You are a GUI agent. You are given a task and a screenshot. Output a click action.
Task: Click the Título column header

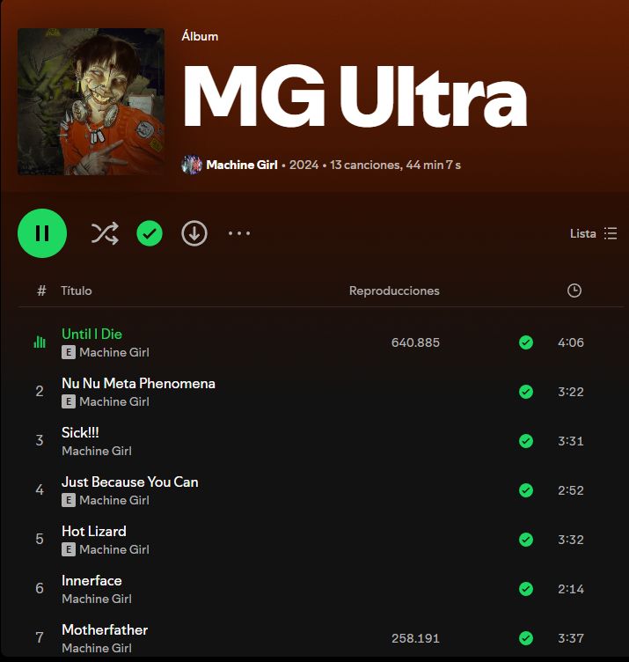click(77, 291)
